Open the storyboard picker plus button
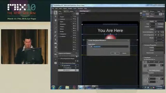Viewport: 166px width, 93px height. [x=76, y=56]
